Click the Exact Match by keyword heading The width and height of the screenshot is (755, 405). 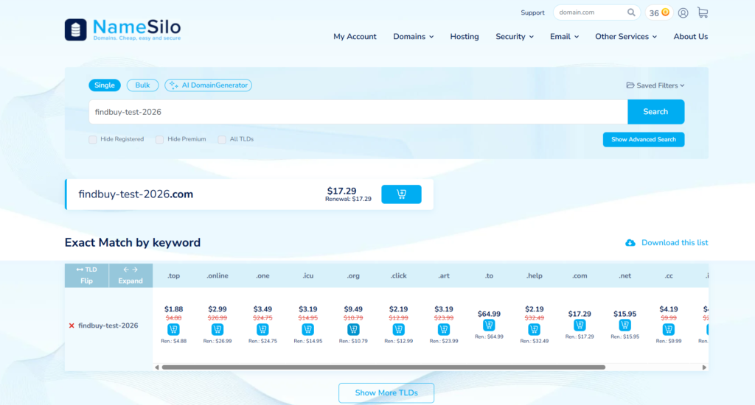[x=133, y=242]
